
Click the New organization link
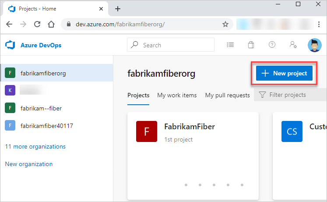point(28,164)
